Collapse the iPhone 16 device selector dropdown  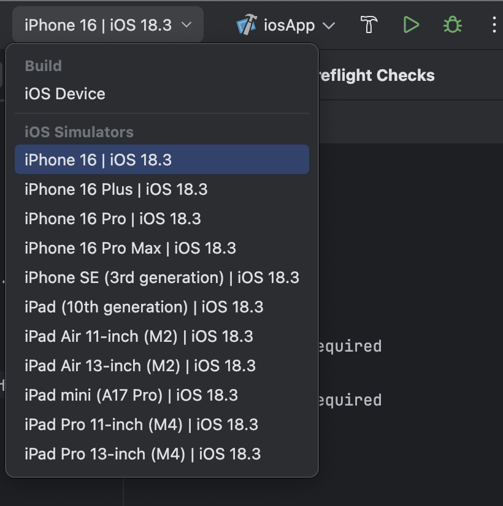pyautogui.click(x=108, y=25)
